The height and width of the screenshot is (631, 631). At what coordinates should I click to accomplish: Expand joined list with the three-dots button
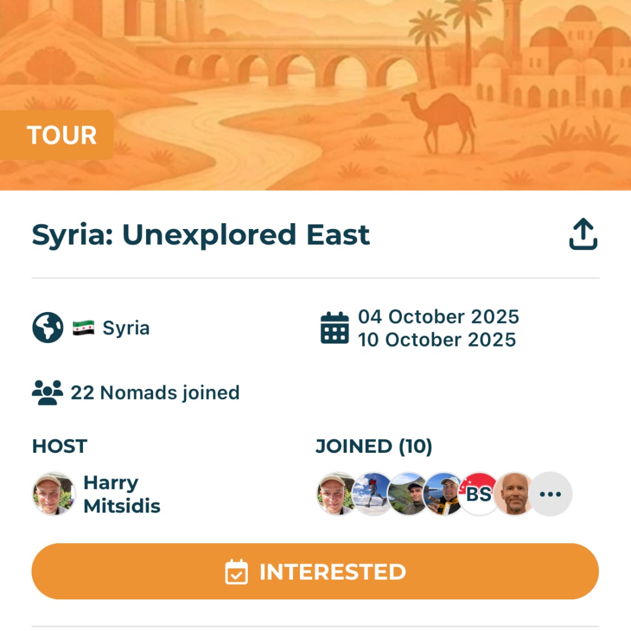(550, 494)
